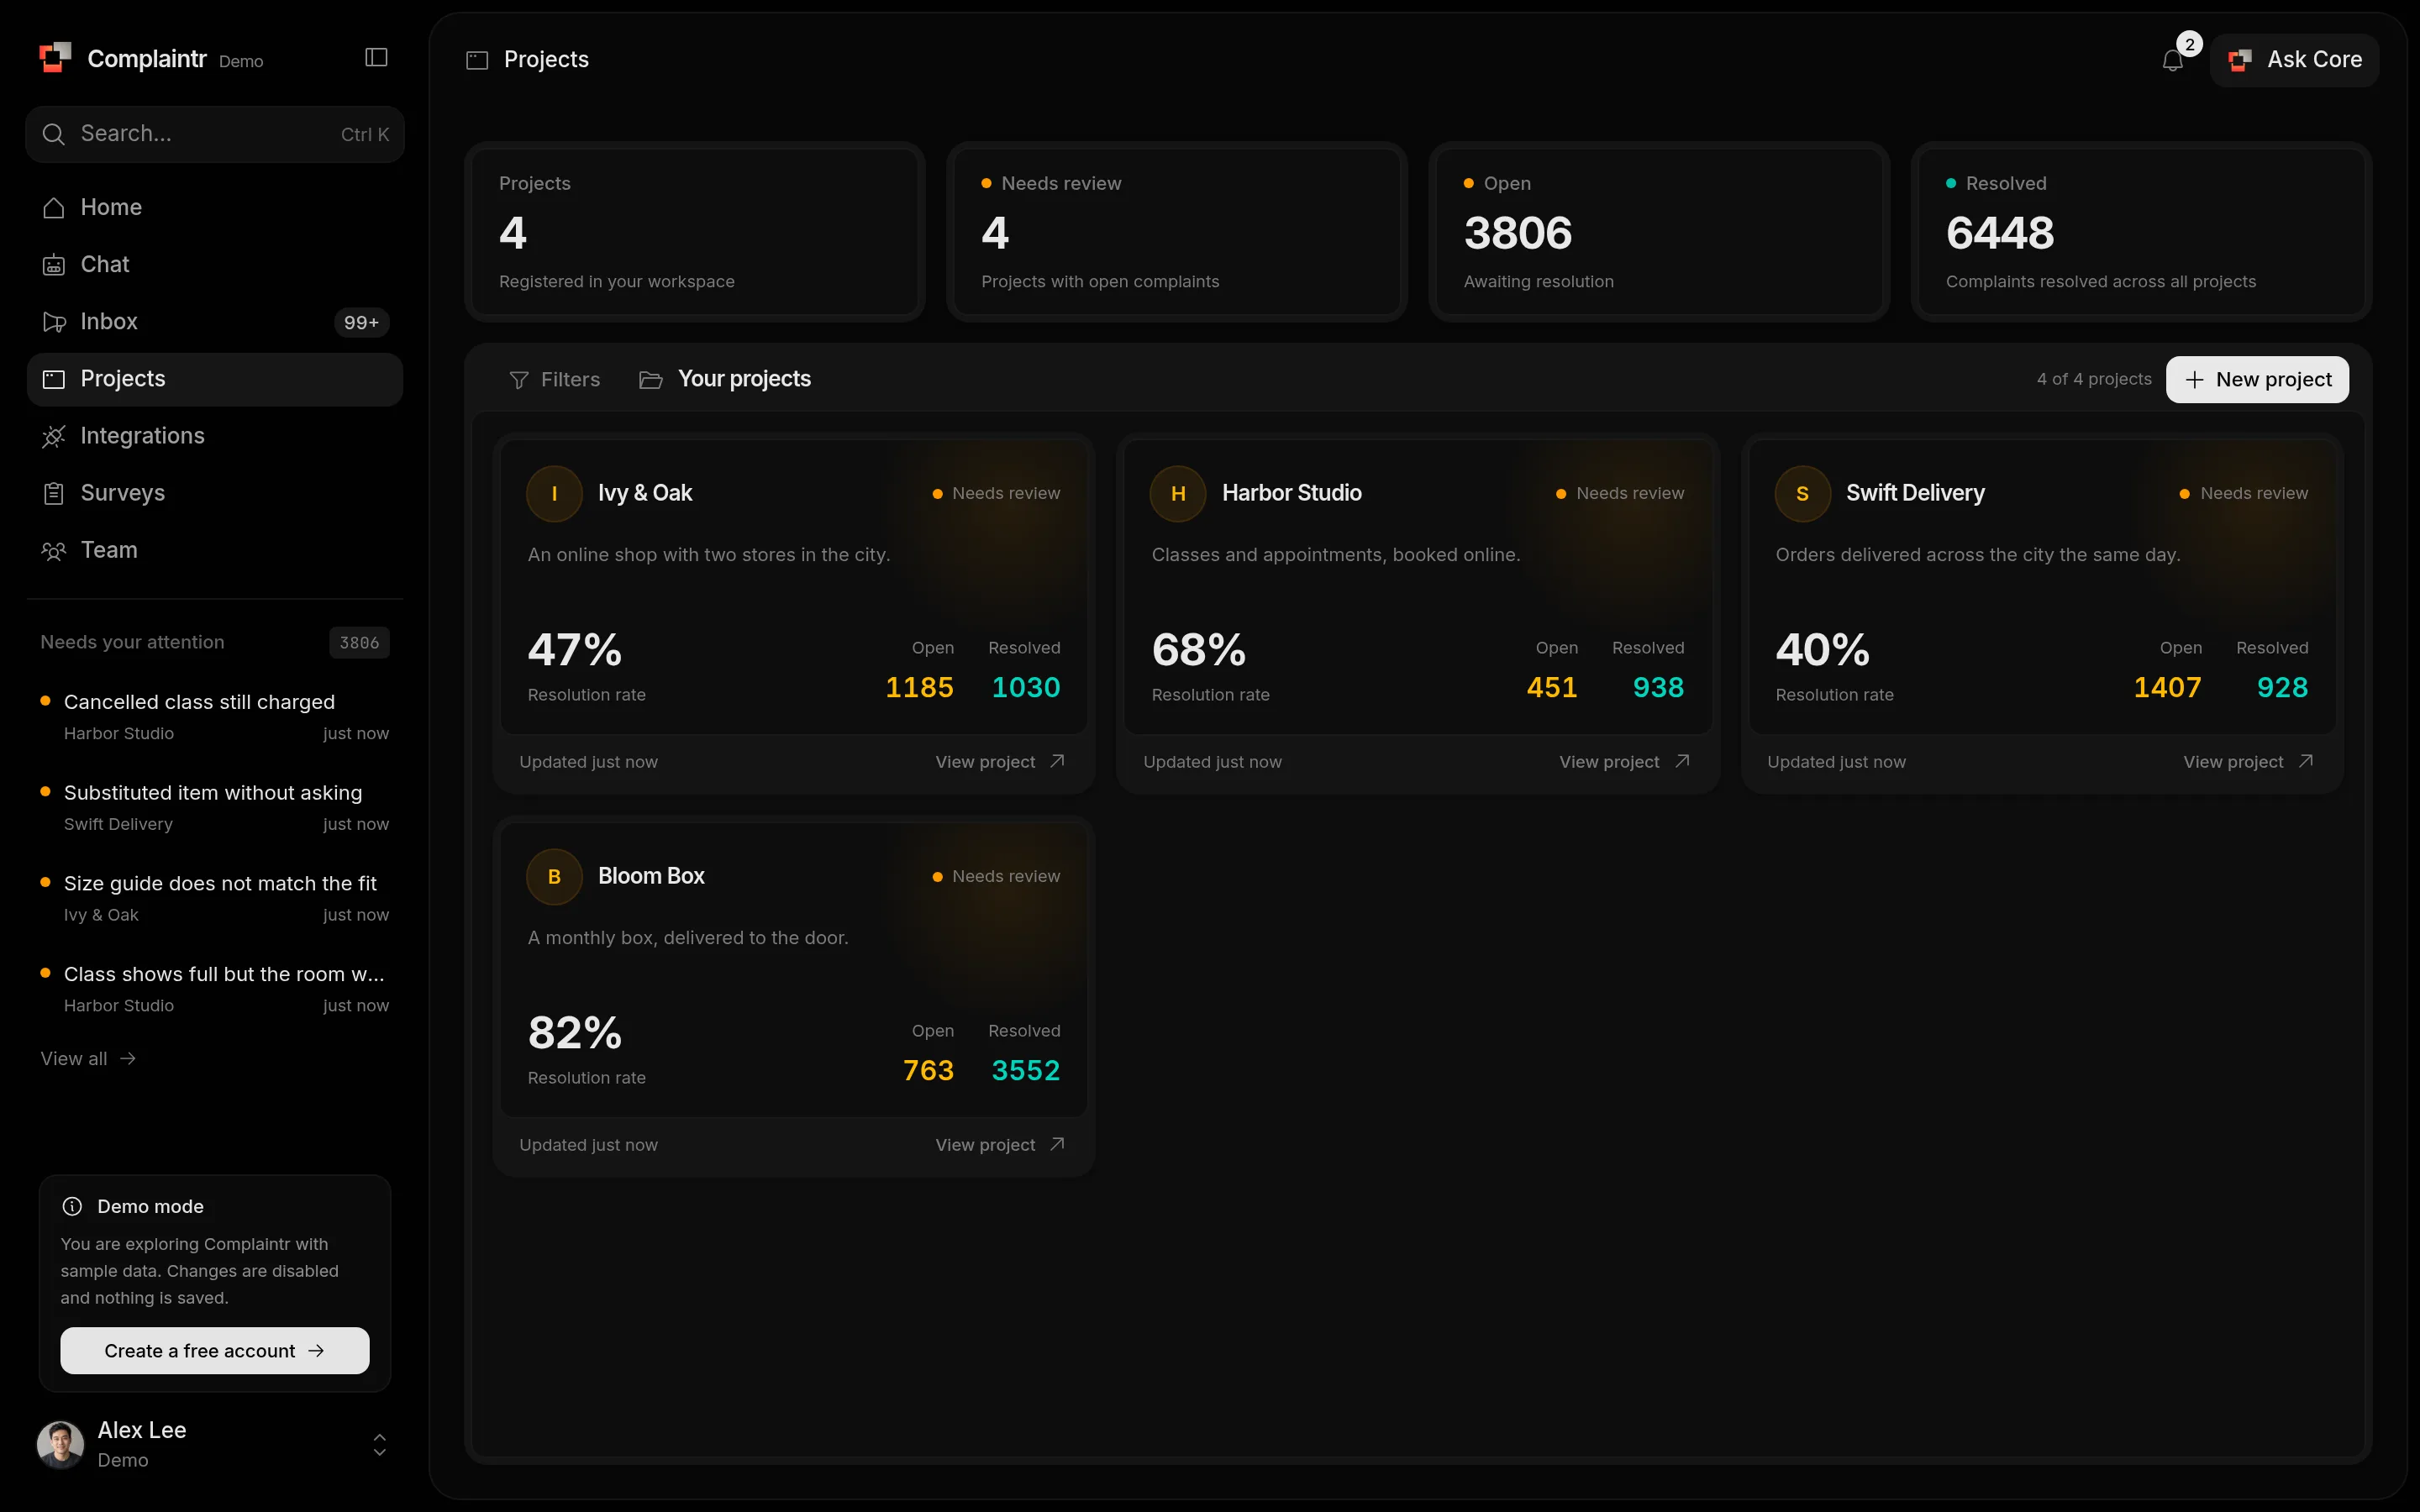
Task: Go to Inbox with 99+ badge
Action: pos(215,322)
